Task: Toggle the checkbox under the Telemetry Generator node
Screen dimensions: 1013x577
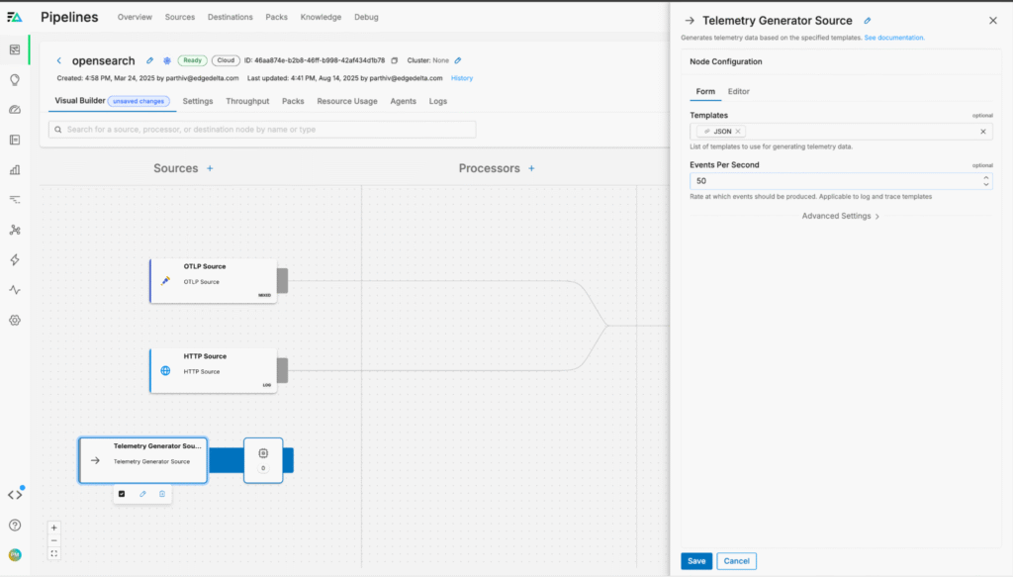Action: (122, 493)
